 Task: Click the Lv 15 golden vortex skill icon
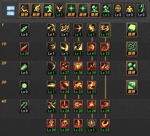click(x=105, y=30)
